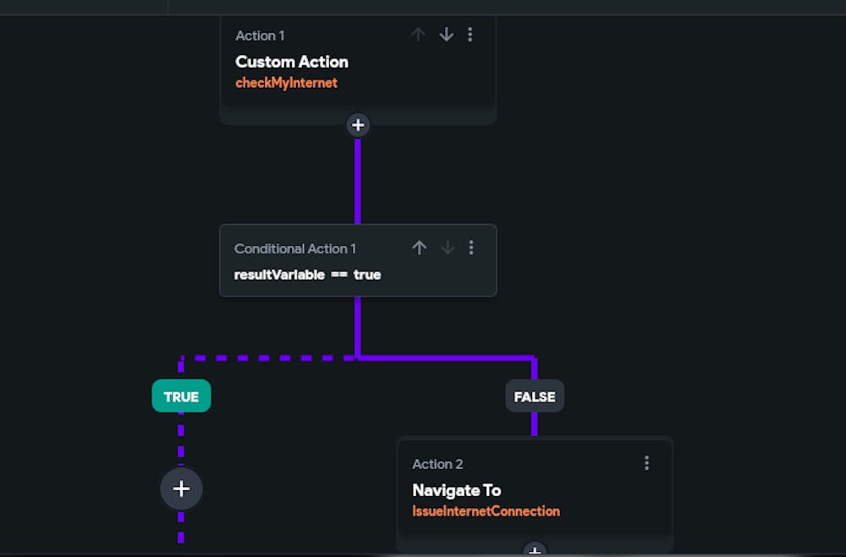Viewport: 846px width, 557px height.
Task: Add an action on the TRUE branch
Action: pos(181,489)
